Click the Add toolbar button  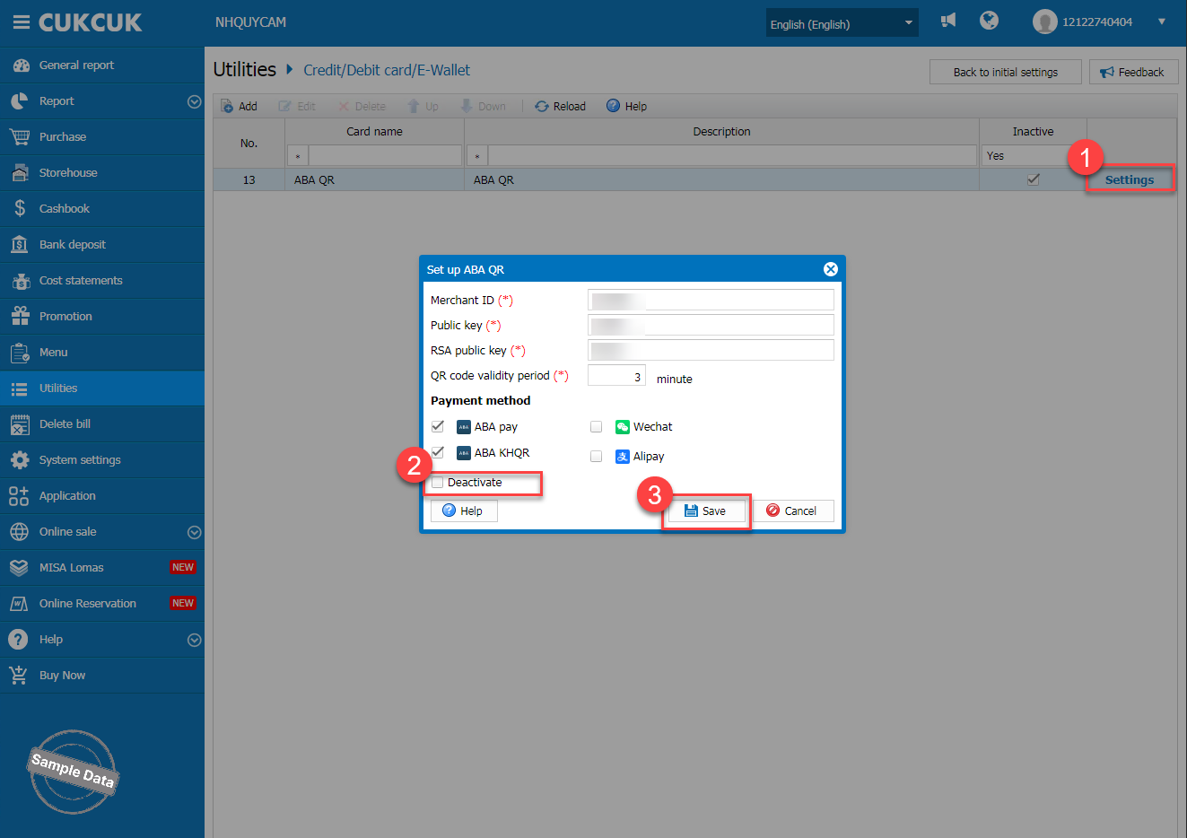coord(239,106)
